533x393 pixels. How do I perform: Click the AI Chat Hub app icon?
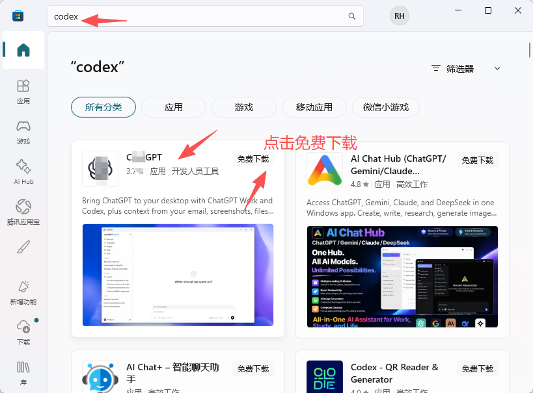pos(325,170)
